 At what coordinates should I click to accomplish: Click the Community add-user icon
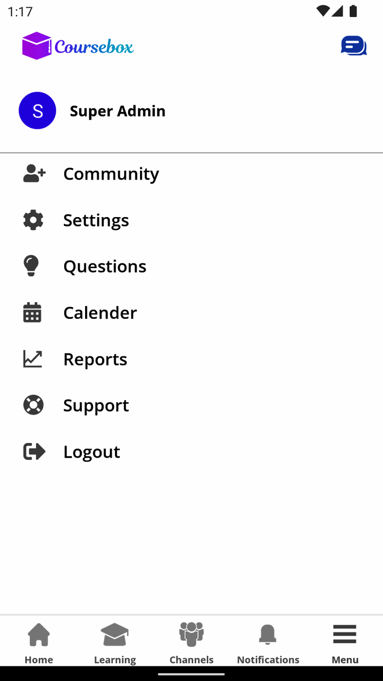tap(34, 174)
